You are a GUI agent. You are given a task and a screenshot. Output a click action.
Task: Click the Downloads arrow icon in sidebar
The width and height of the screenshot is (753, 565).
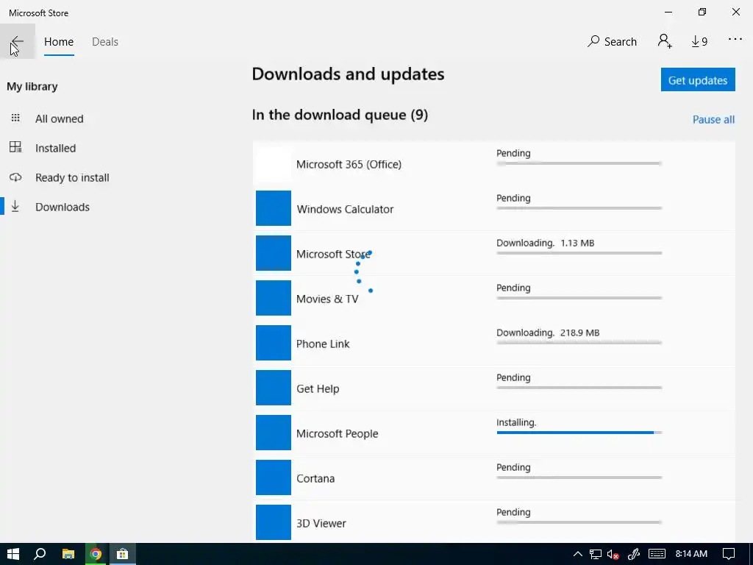pos(15,207)
